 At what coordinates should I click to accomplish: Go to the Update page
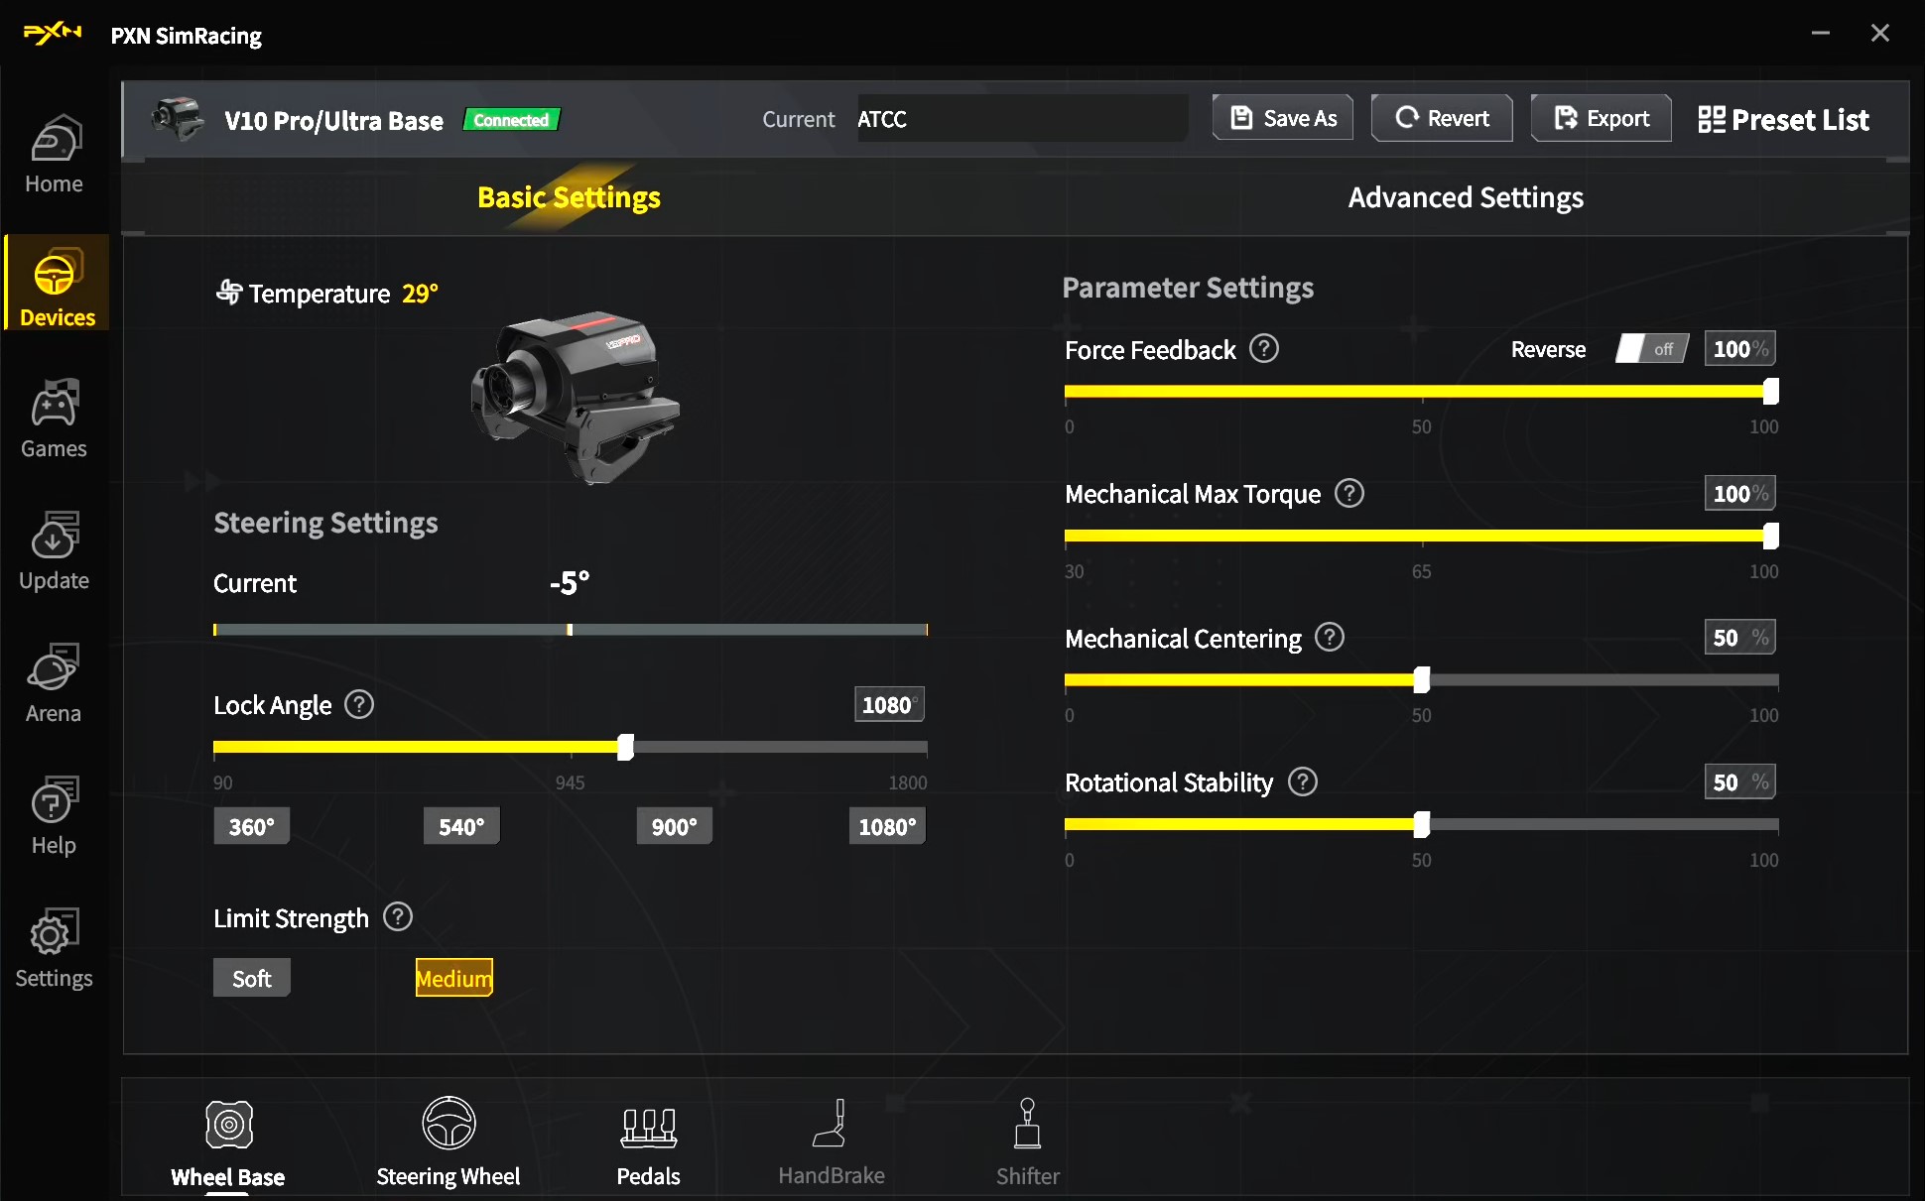(x=54, y=550)
